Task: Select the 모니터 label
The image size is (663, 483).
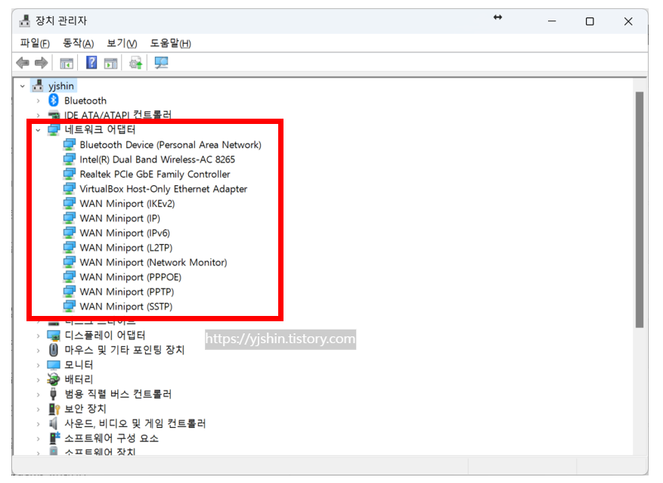Action: click(79, 364)
